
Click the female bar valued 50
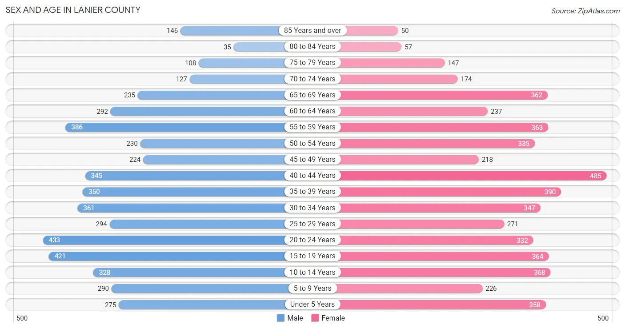click(369, 31)
